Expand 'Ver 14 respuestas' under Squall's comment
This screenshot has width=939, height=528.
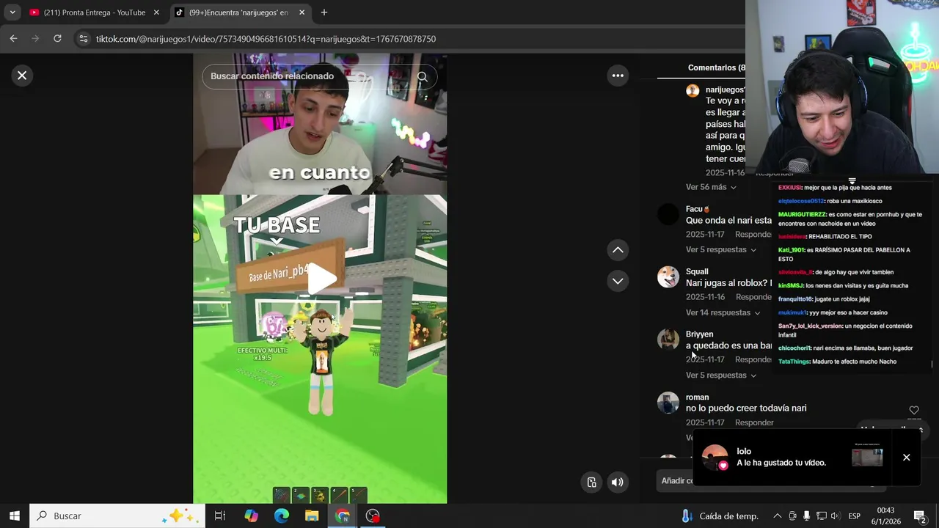pyautogui.click(x=723, y=313)
